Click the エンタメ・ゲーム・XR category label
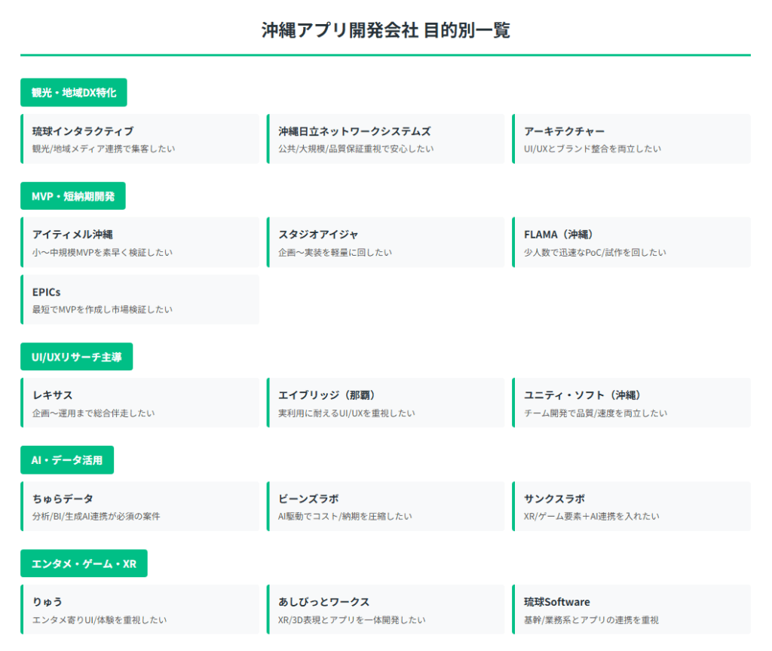 (84, 563)
